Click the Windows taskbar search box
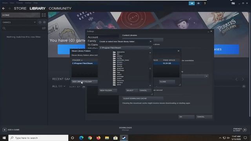251x141 pixels. pyautogui.click(x=38, y=138)
